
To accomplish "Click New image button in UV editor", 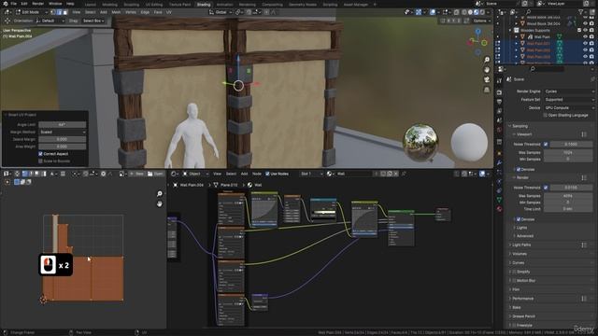I will coord(136,174).
